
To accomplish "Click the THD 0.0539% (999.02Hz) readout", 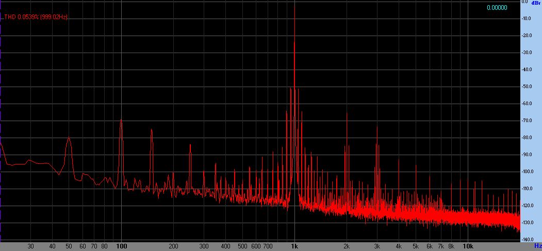I will pyautogui.click(x=36, y=17).
